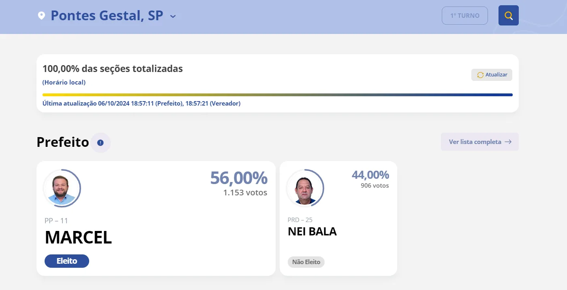567x290 pixels.
Task: Open the Pontes Gestal, SP location selector
Action: pyautogui.click(x=107, y=16)
